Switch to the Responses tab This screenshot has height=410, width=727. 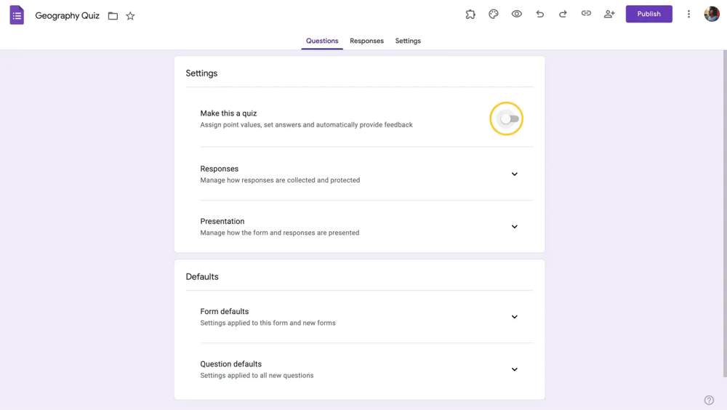[x=366, y=41]
